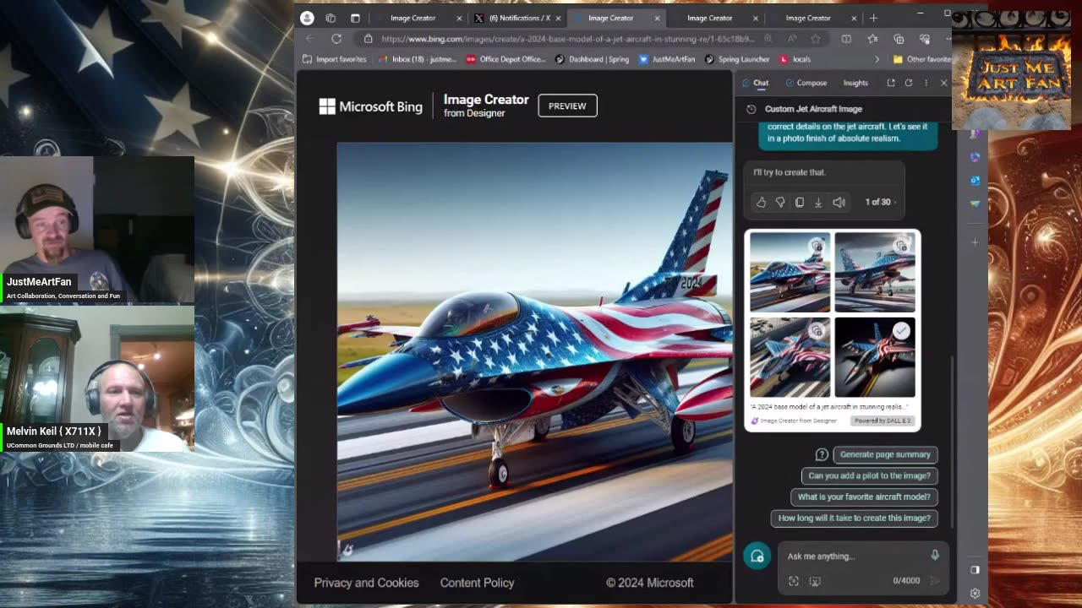The image size is (1082, 608).
Task: Open the Privacy and Cookies link
Action: (366, 583)
